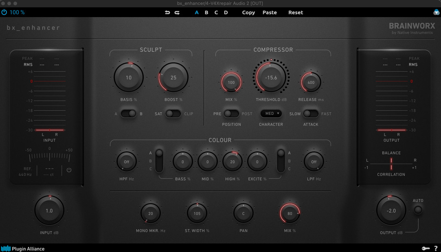Click the tuner cents readout
This screenshot has height=252, width=441.
(x=48, y=175)
